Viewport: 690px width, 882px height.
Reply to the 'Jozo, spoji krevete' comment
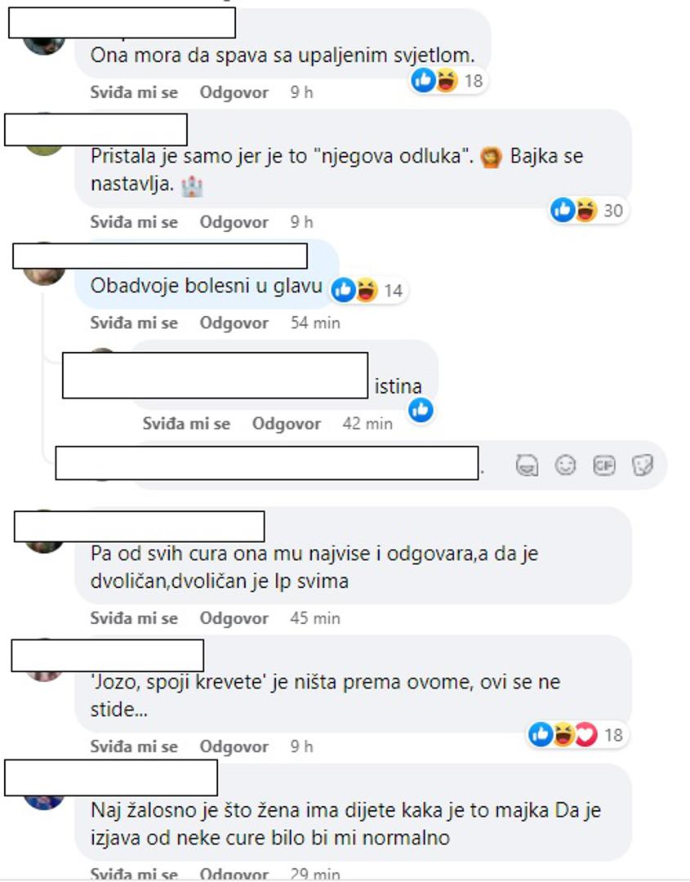pos(234,746)
